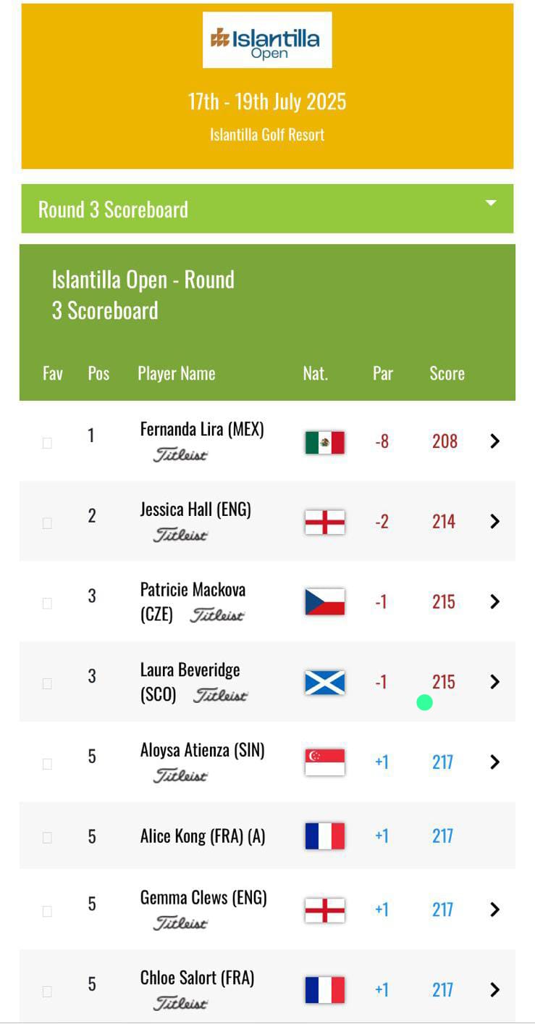Expand Fernanda Lira's scorecard arrow

click(x=494, y=441)
